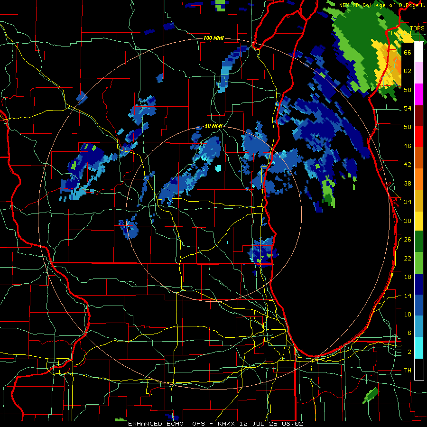Click the legend value '14'
Screen dimensions: 427x427
[408, 296]
